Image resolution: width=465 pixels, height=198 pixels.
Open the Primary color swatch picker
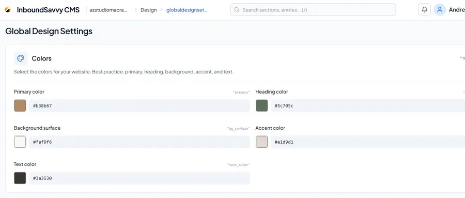[20, 105]
